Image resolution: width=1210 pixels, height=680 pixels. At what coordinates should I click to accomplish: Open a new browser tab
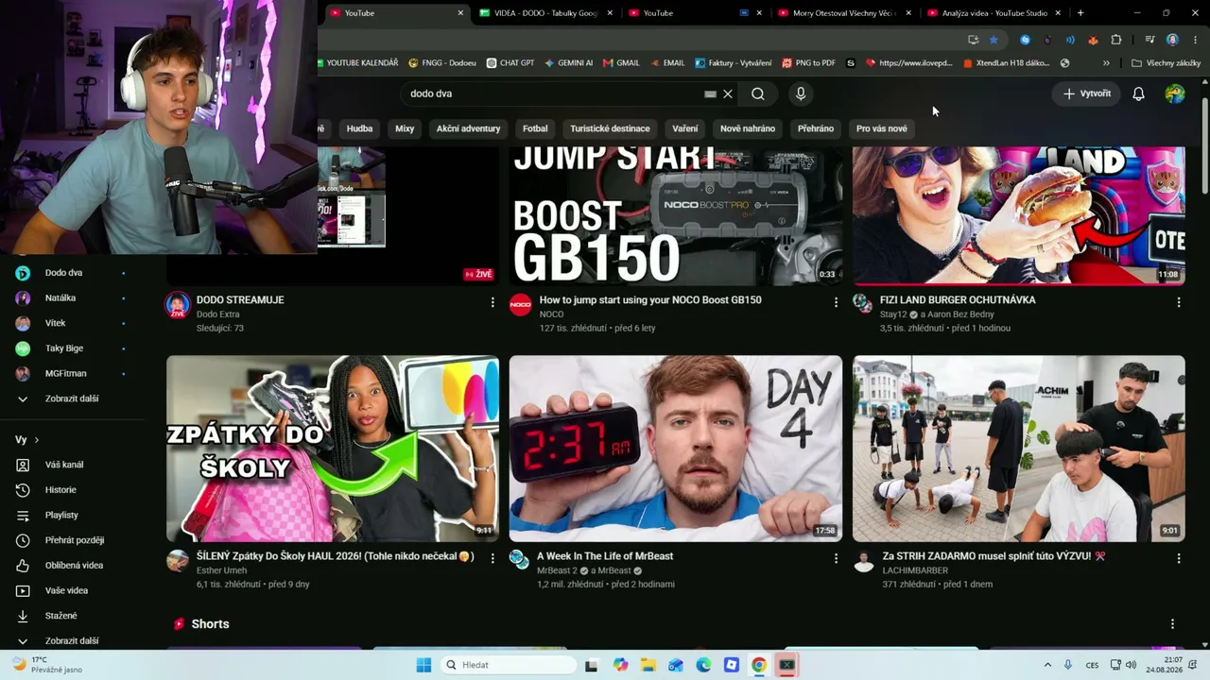(1080, 13)
